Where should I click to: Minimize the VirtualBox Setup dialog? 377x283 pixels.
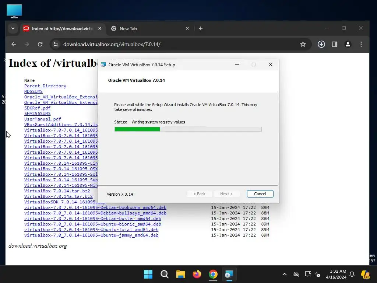coord(237,64)
